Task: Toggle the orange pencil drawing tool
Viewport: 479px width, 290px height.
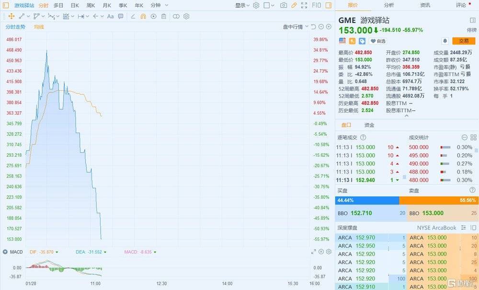Action: [294, 5]
